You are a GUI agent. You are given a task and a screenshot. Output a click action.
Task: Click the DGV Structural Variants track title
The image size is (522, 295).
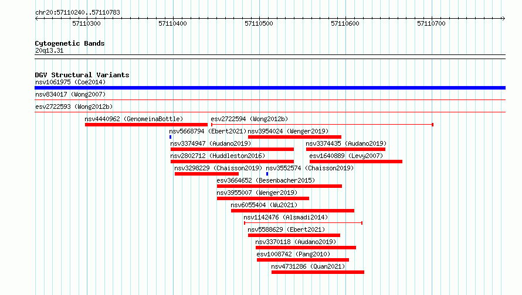[x=82, y=75]
